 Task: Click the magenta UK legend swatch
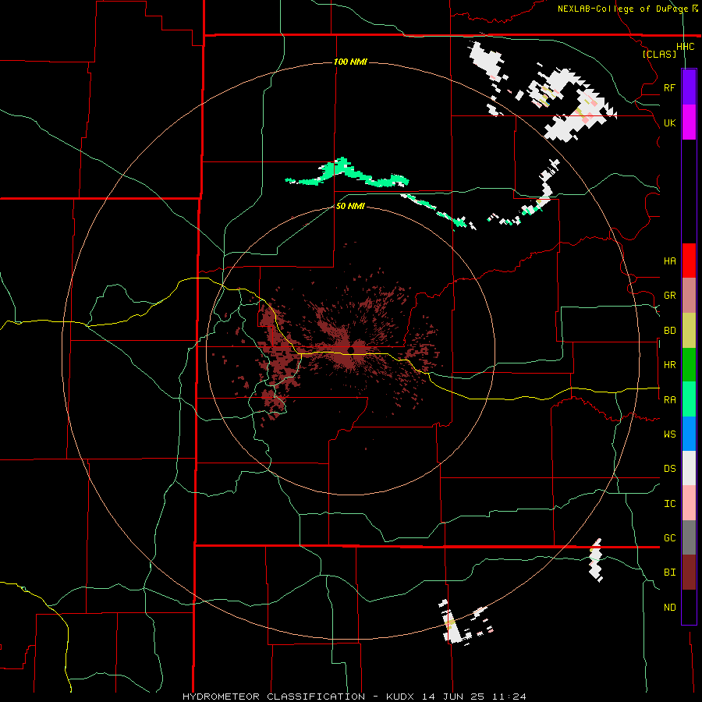coord(689,122)
